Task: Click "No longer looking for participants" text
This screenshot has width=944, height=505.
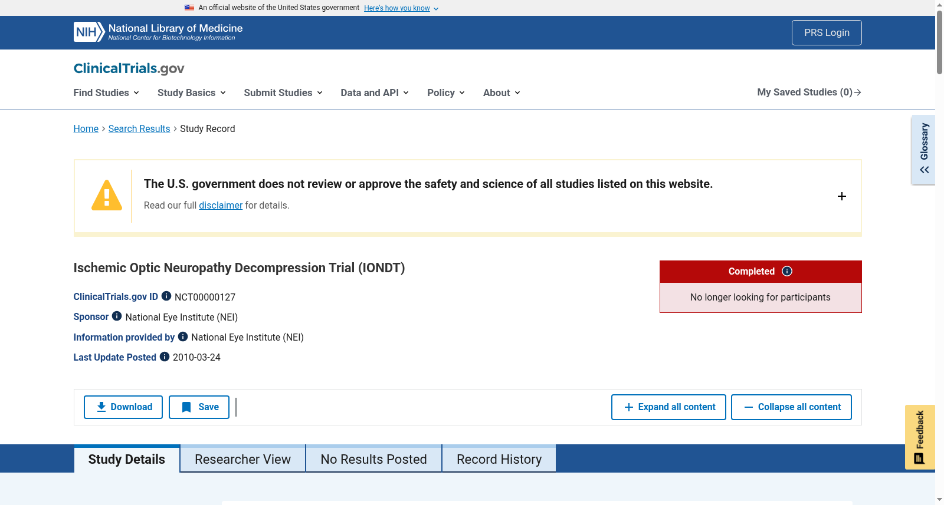Action: pos(761,298)
